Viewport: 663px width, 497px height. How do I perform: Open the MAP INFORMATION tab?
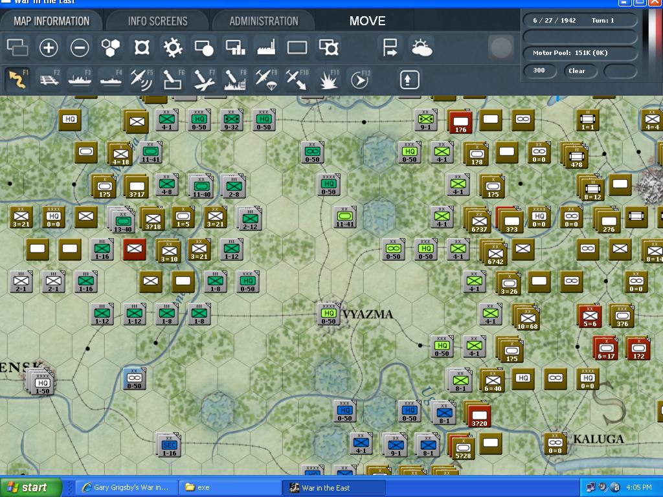[x=52, y=21]
